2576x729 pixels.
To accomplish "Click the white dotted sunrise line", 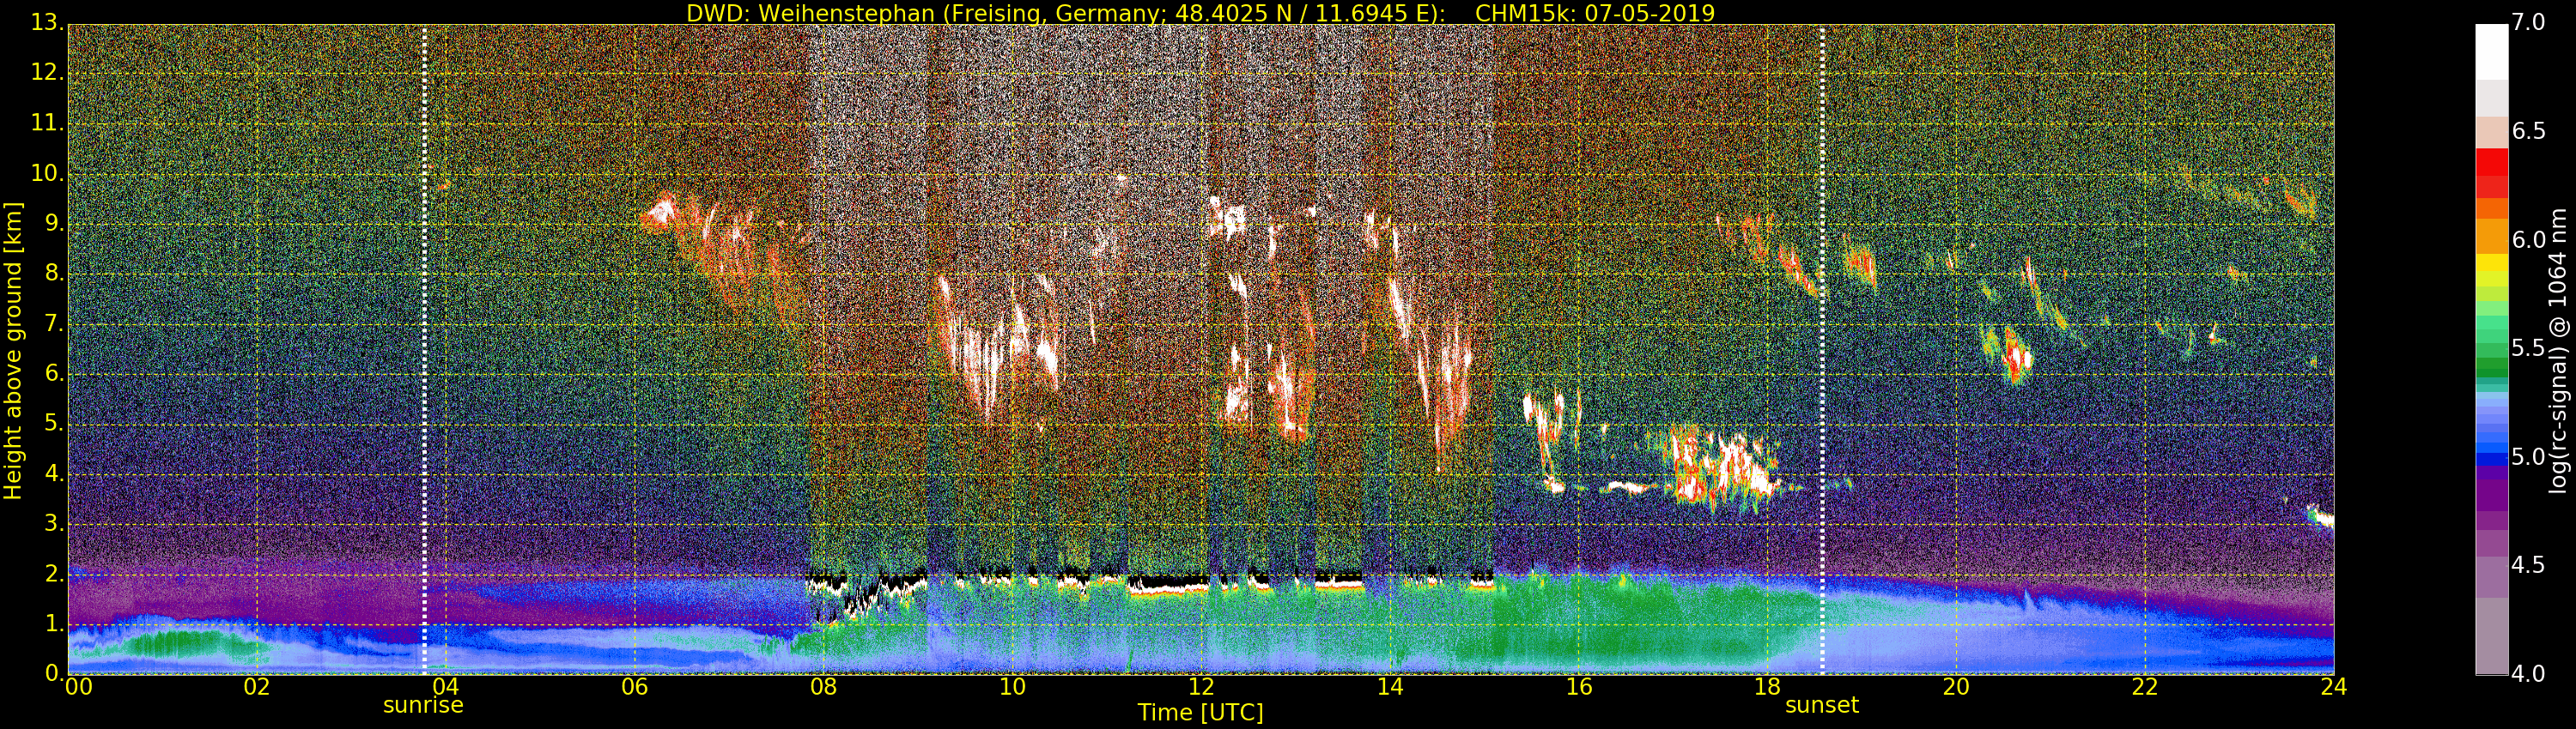I will click(424, 350).
